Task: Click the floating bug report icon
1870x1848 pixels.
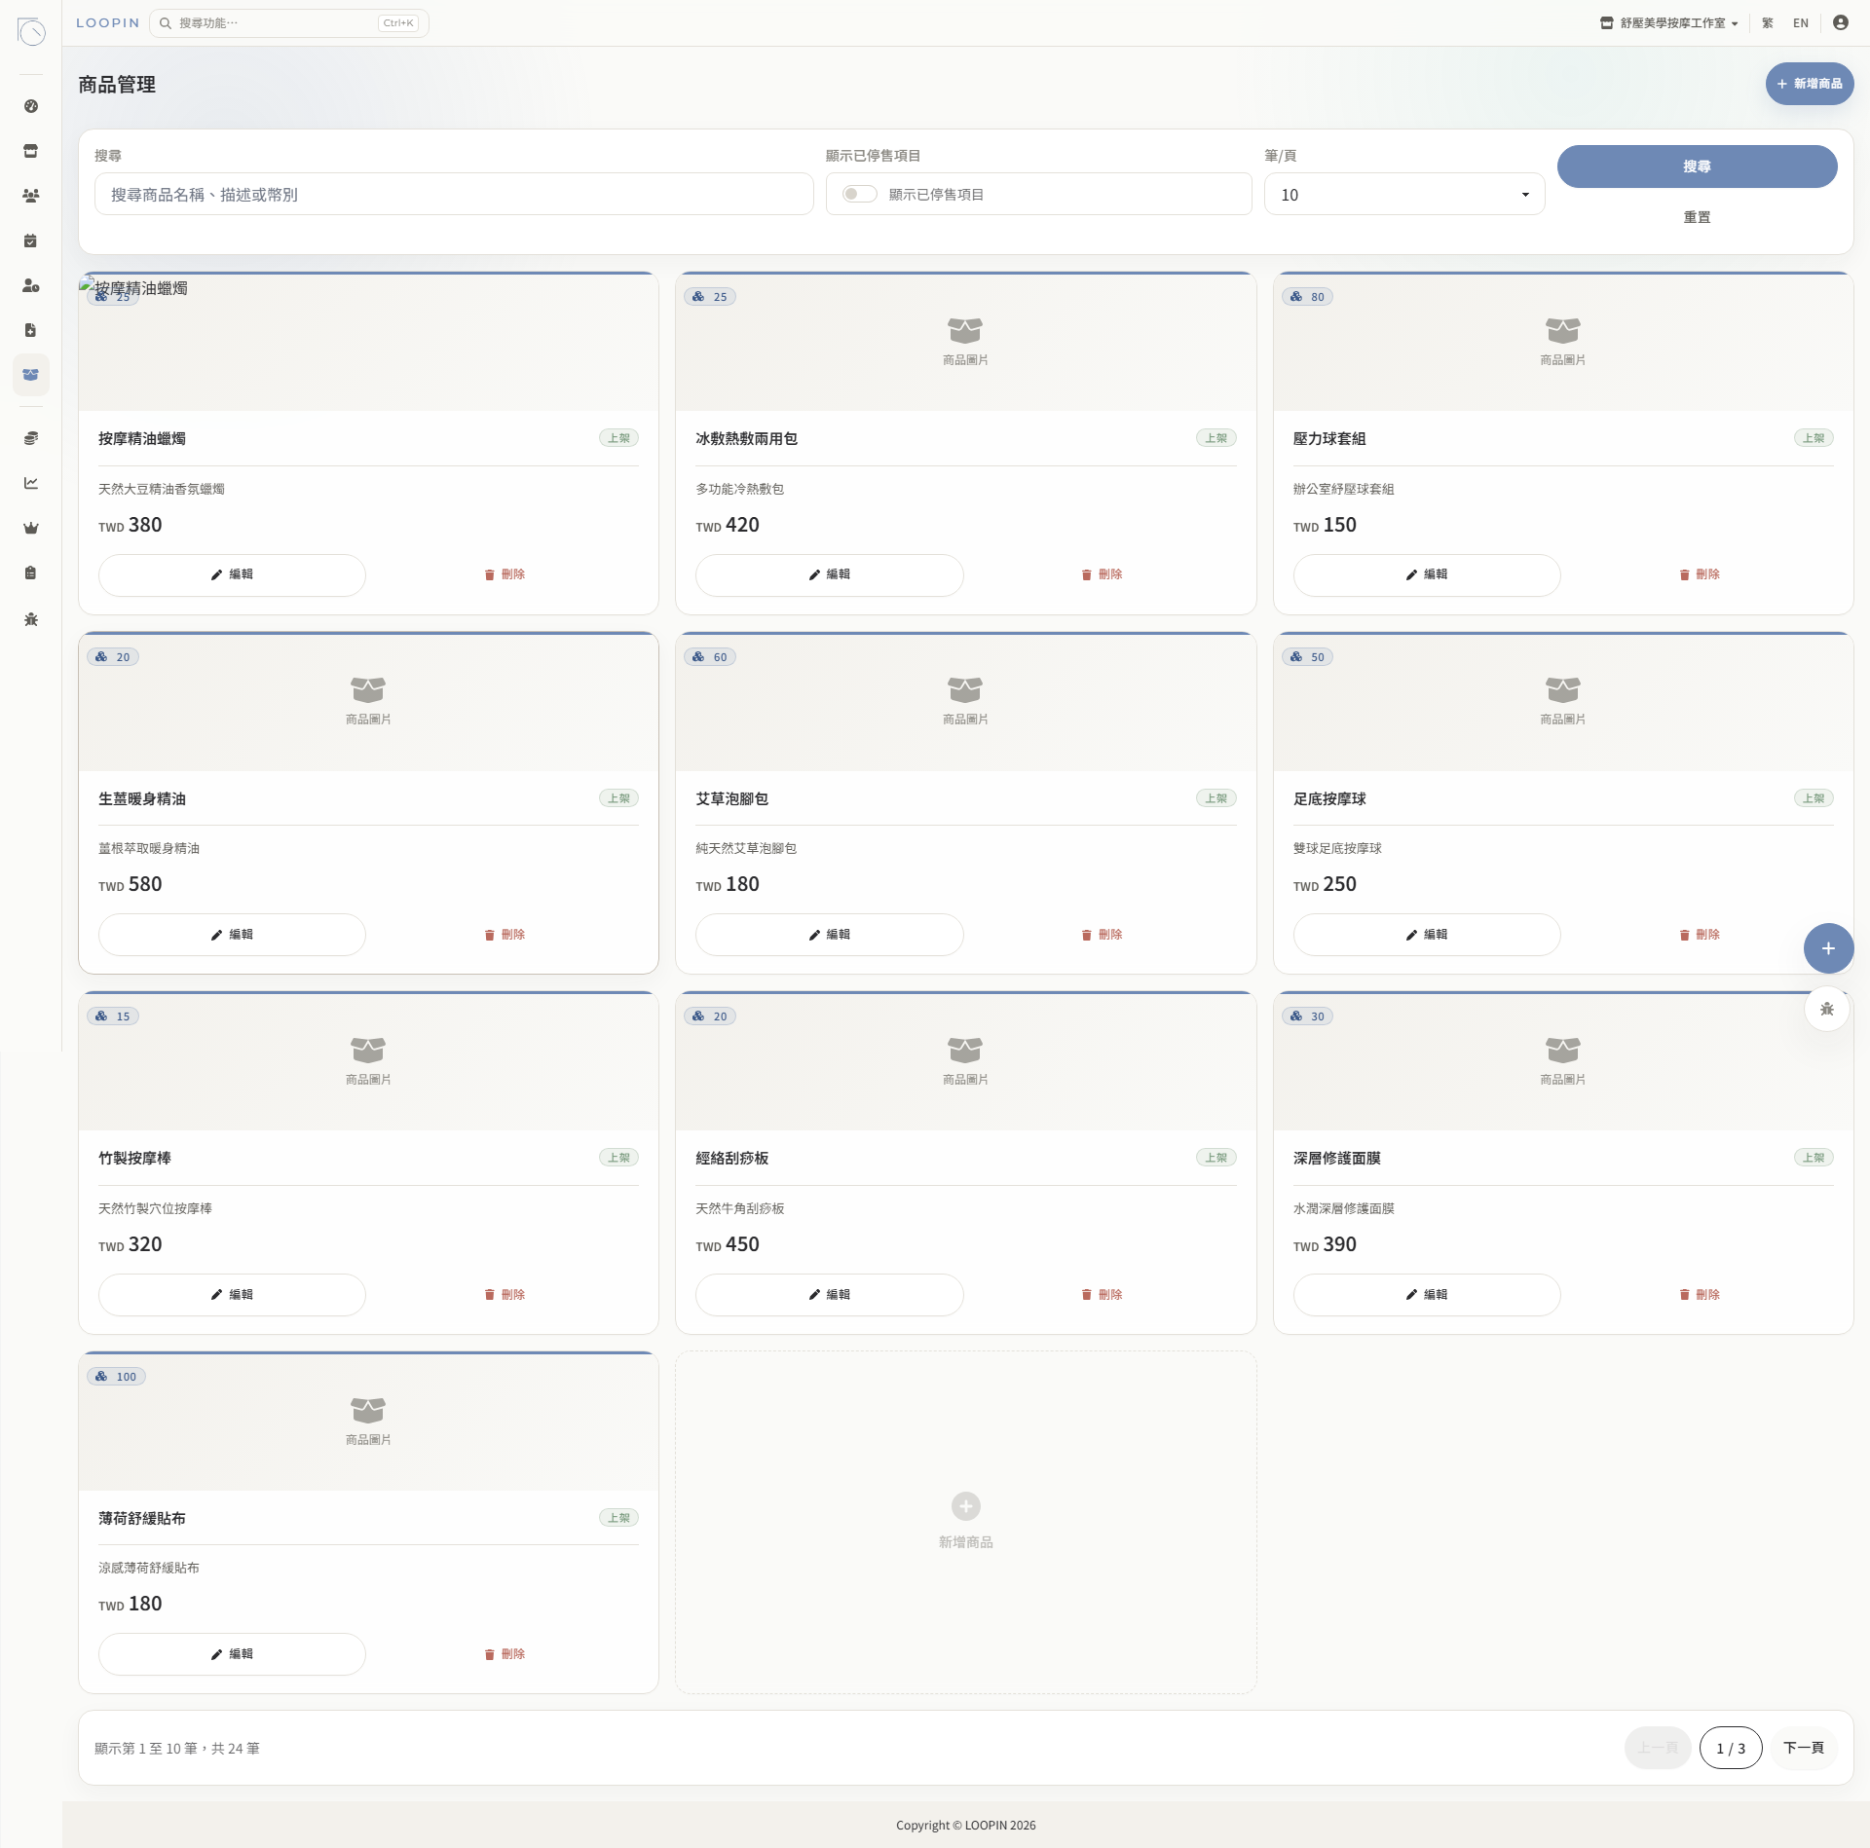Action: [1827, 1009]
